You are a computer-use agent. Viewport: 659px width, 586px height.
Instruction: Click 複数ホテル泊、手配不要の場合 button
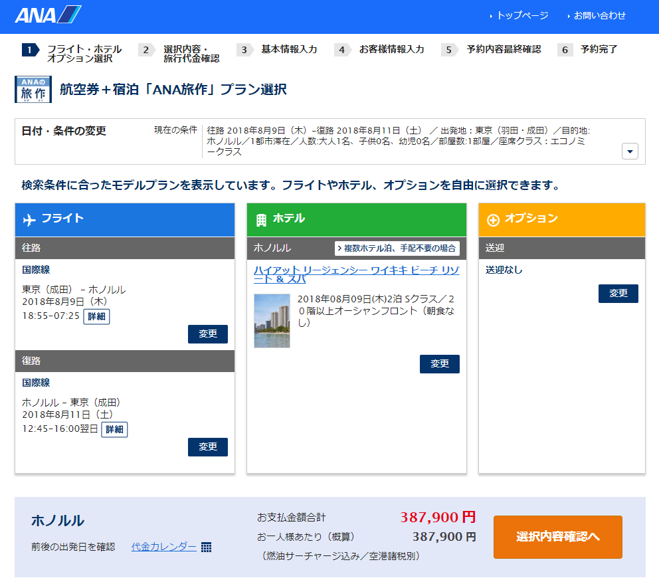coord(397,248)
